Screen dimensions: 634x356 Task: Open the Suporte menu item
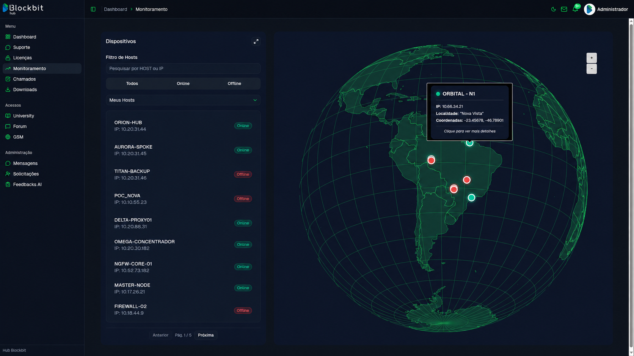coord(42,47)
